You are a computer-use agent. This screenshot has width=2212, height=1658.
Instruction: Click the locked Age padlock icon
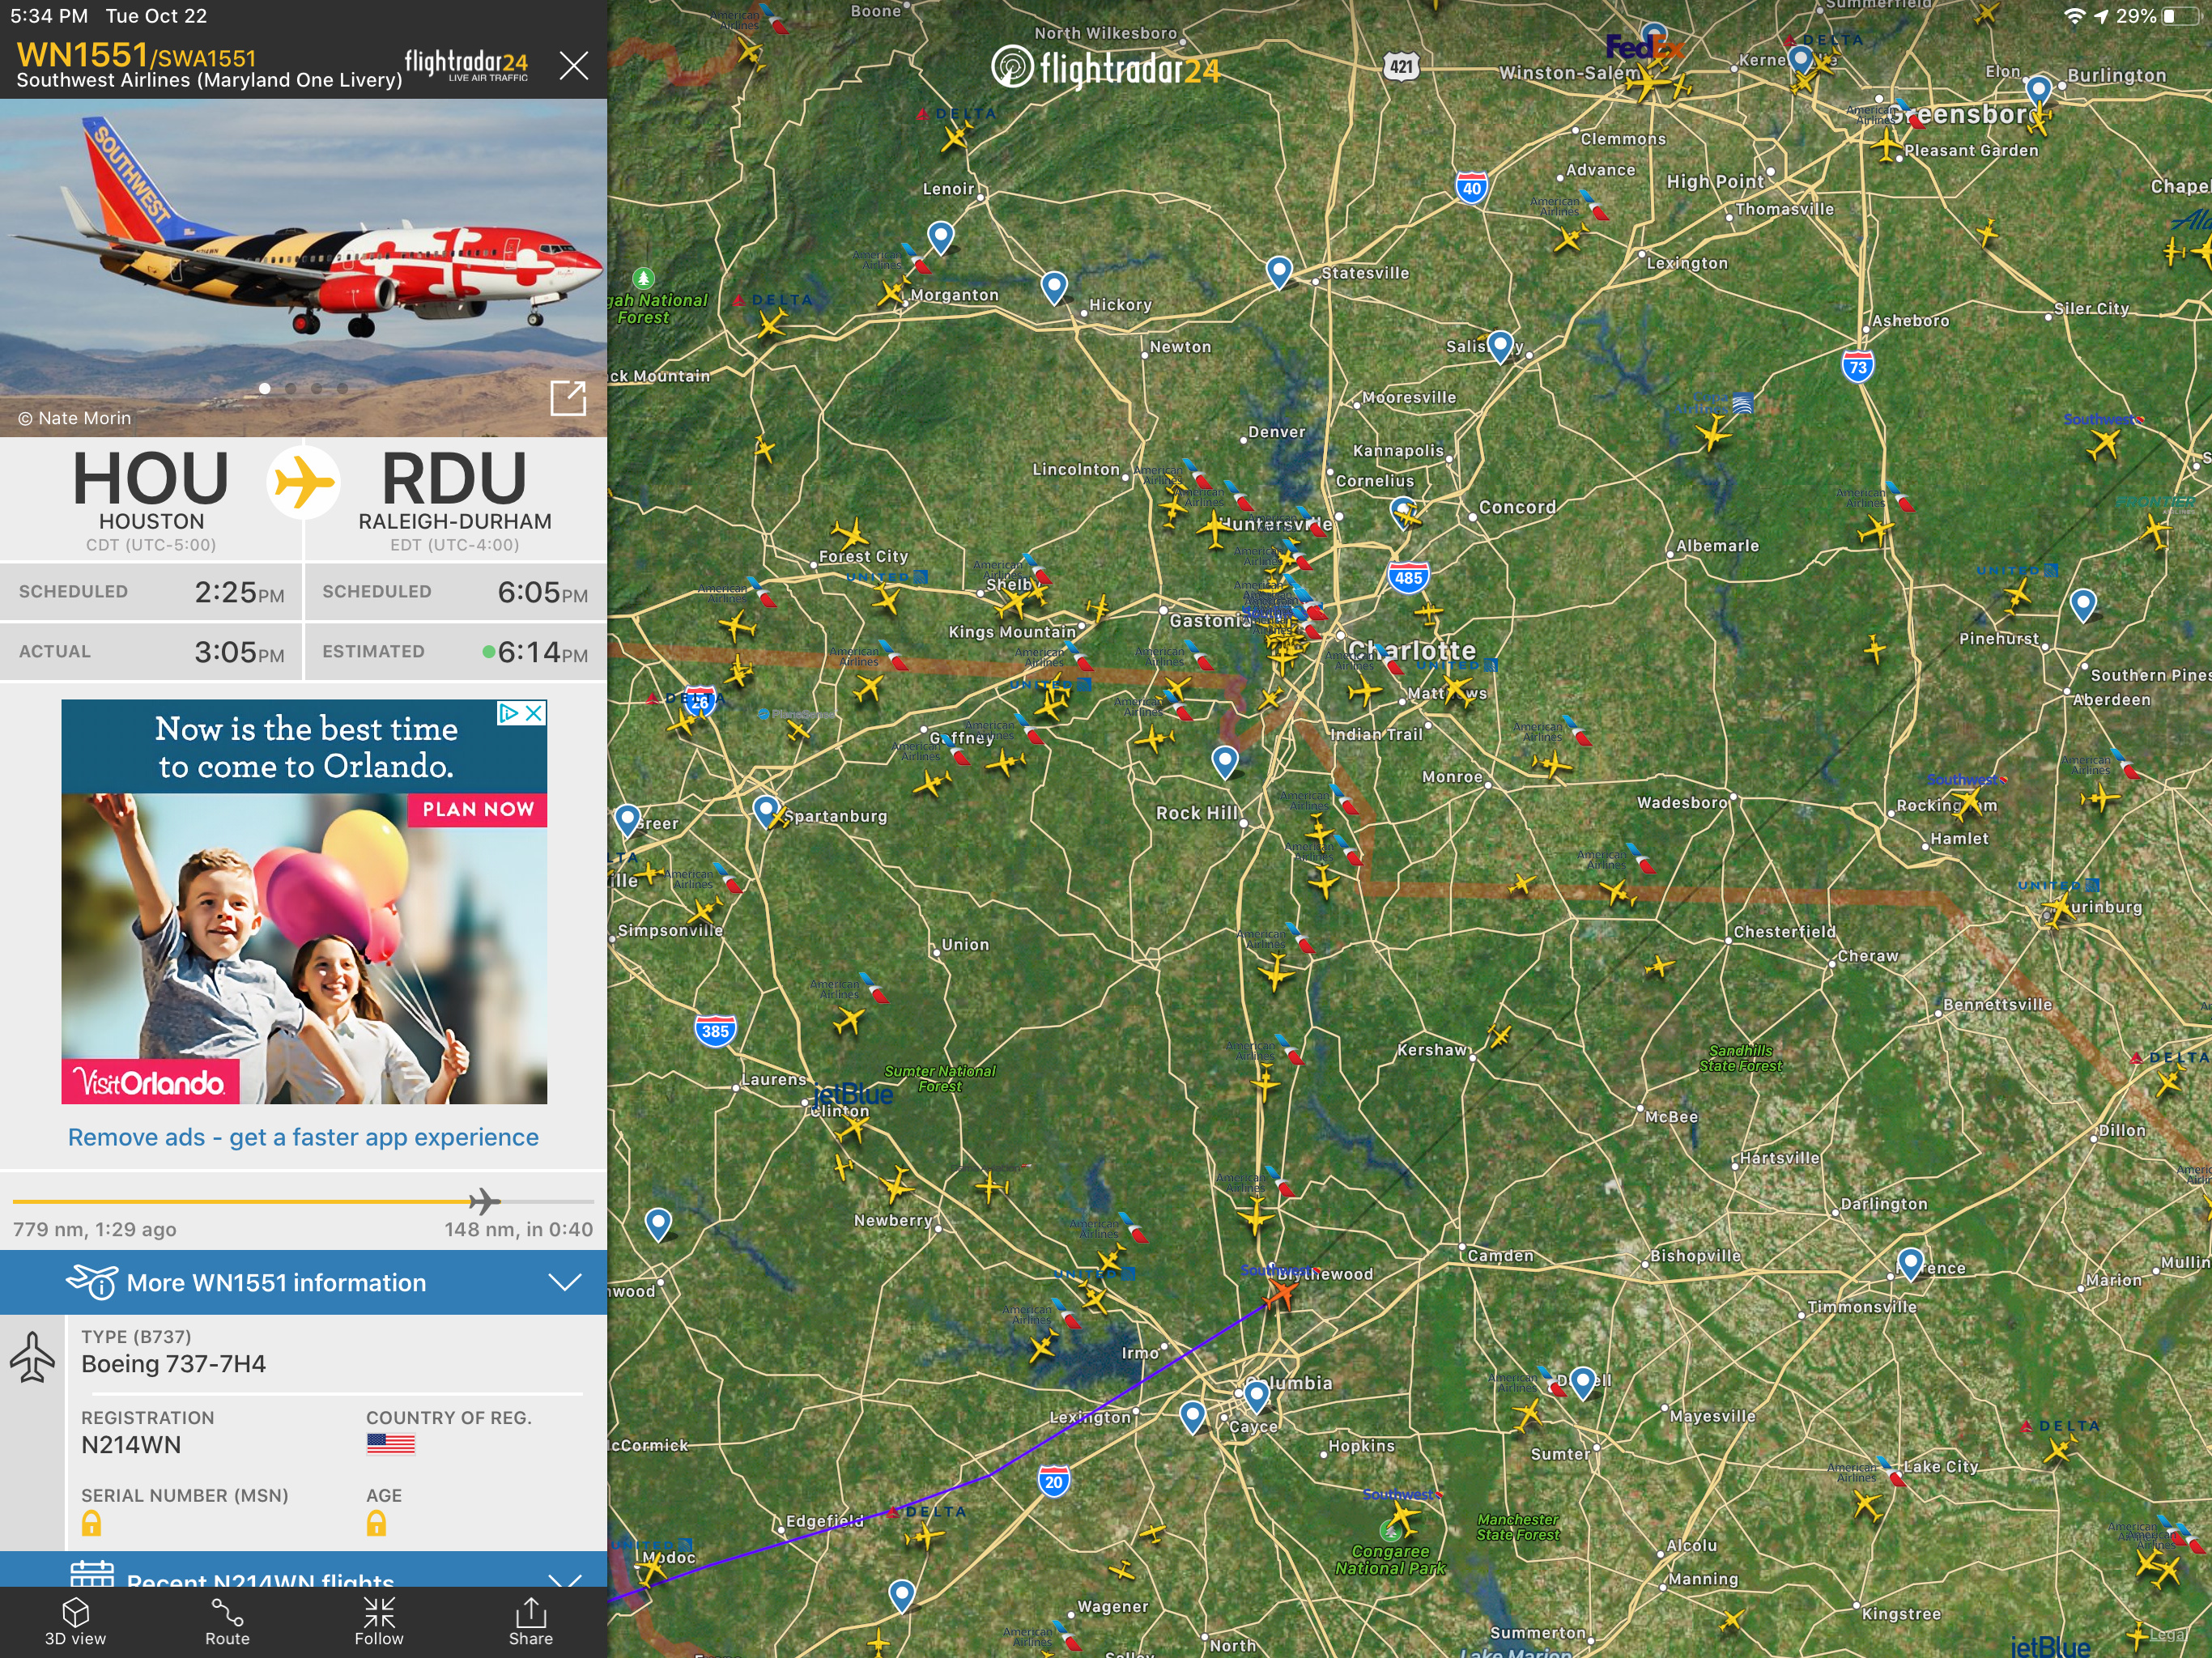(x=376, y=1523)
